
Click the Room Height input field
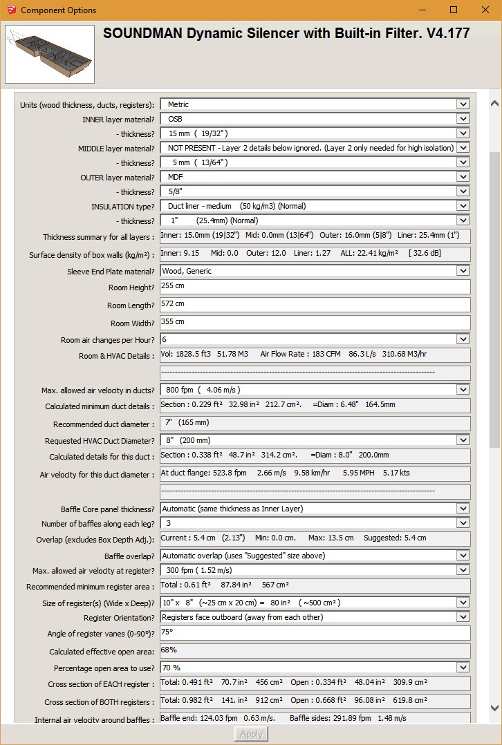tap(315, 287)
